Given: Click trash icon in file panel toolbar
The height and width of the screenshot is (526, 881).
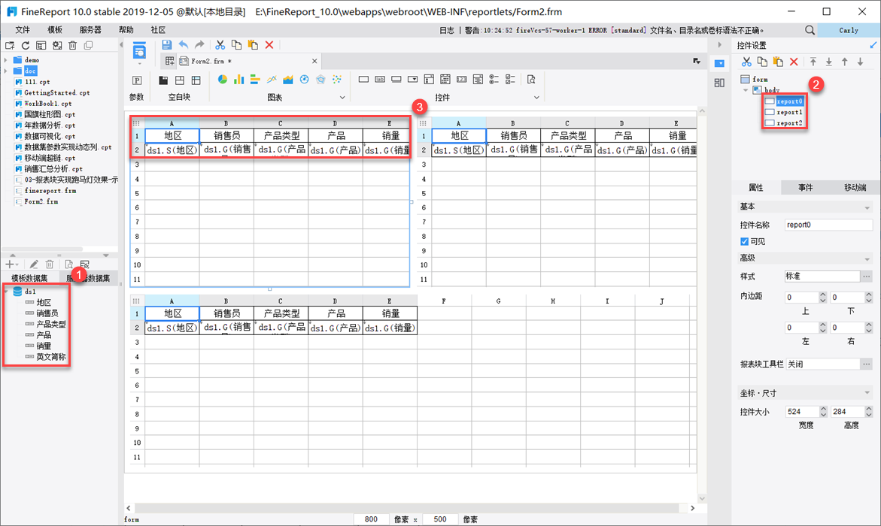Looking at the screenshot, I should point(72,46).
